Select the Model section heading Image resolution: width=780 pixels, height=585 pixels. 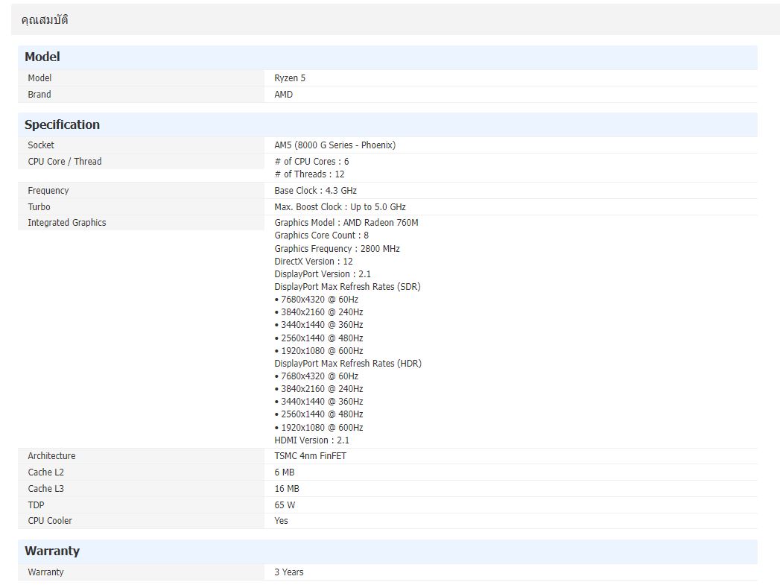[x=42, y=57]
